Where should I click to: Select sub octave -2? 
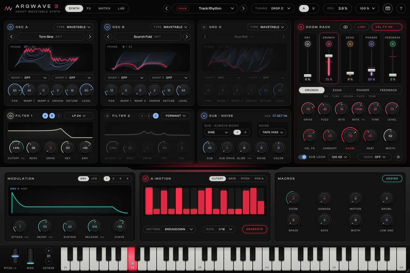245,132
